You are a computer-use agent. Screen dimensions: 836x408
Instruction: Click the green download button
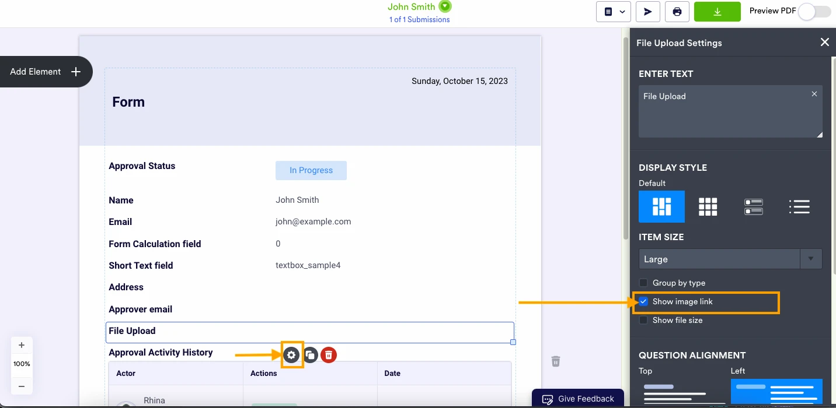point(717,12)
